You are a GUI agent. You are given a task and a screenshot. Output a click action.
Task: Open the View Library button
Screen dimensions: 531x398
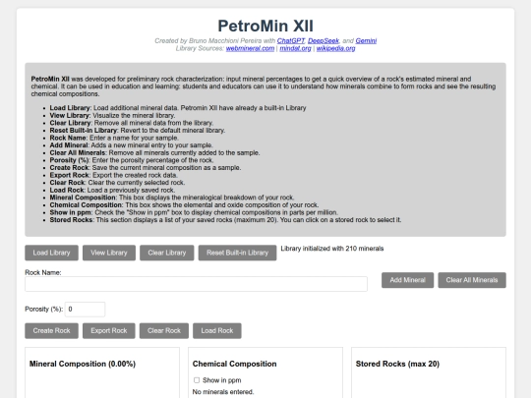(x=109, y=253)
